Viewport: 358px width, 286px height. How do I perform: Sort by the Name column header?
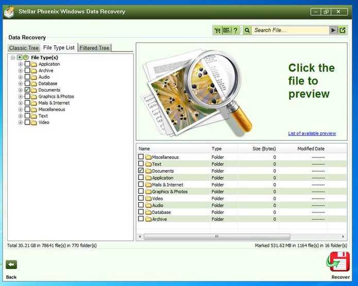(173, 149)
